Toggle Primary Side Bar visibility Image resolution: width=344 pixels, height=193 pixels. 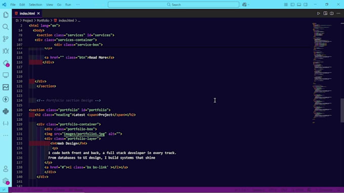tap(292, 5)
